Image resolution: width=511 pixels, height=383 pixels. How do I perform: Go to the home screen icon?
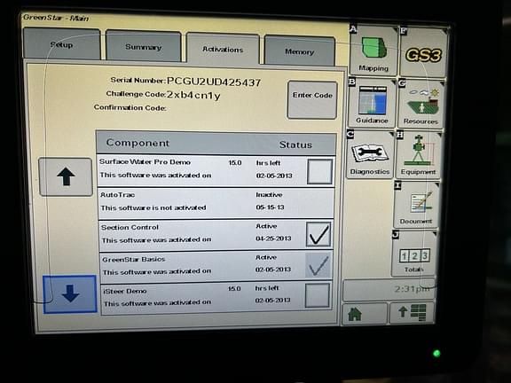point(365,314)
